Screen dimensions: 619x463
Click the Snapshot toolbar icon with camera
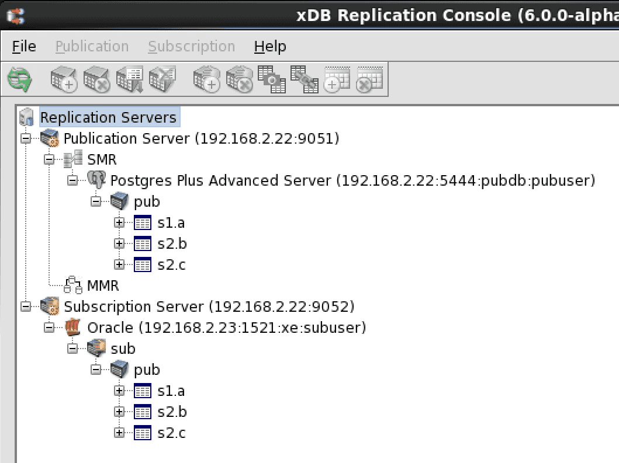coord(272,79)
